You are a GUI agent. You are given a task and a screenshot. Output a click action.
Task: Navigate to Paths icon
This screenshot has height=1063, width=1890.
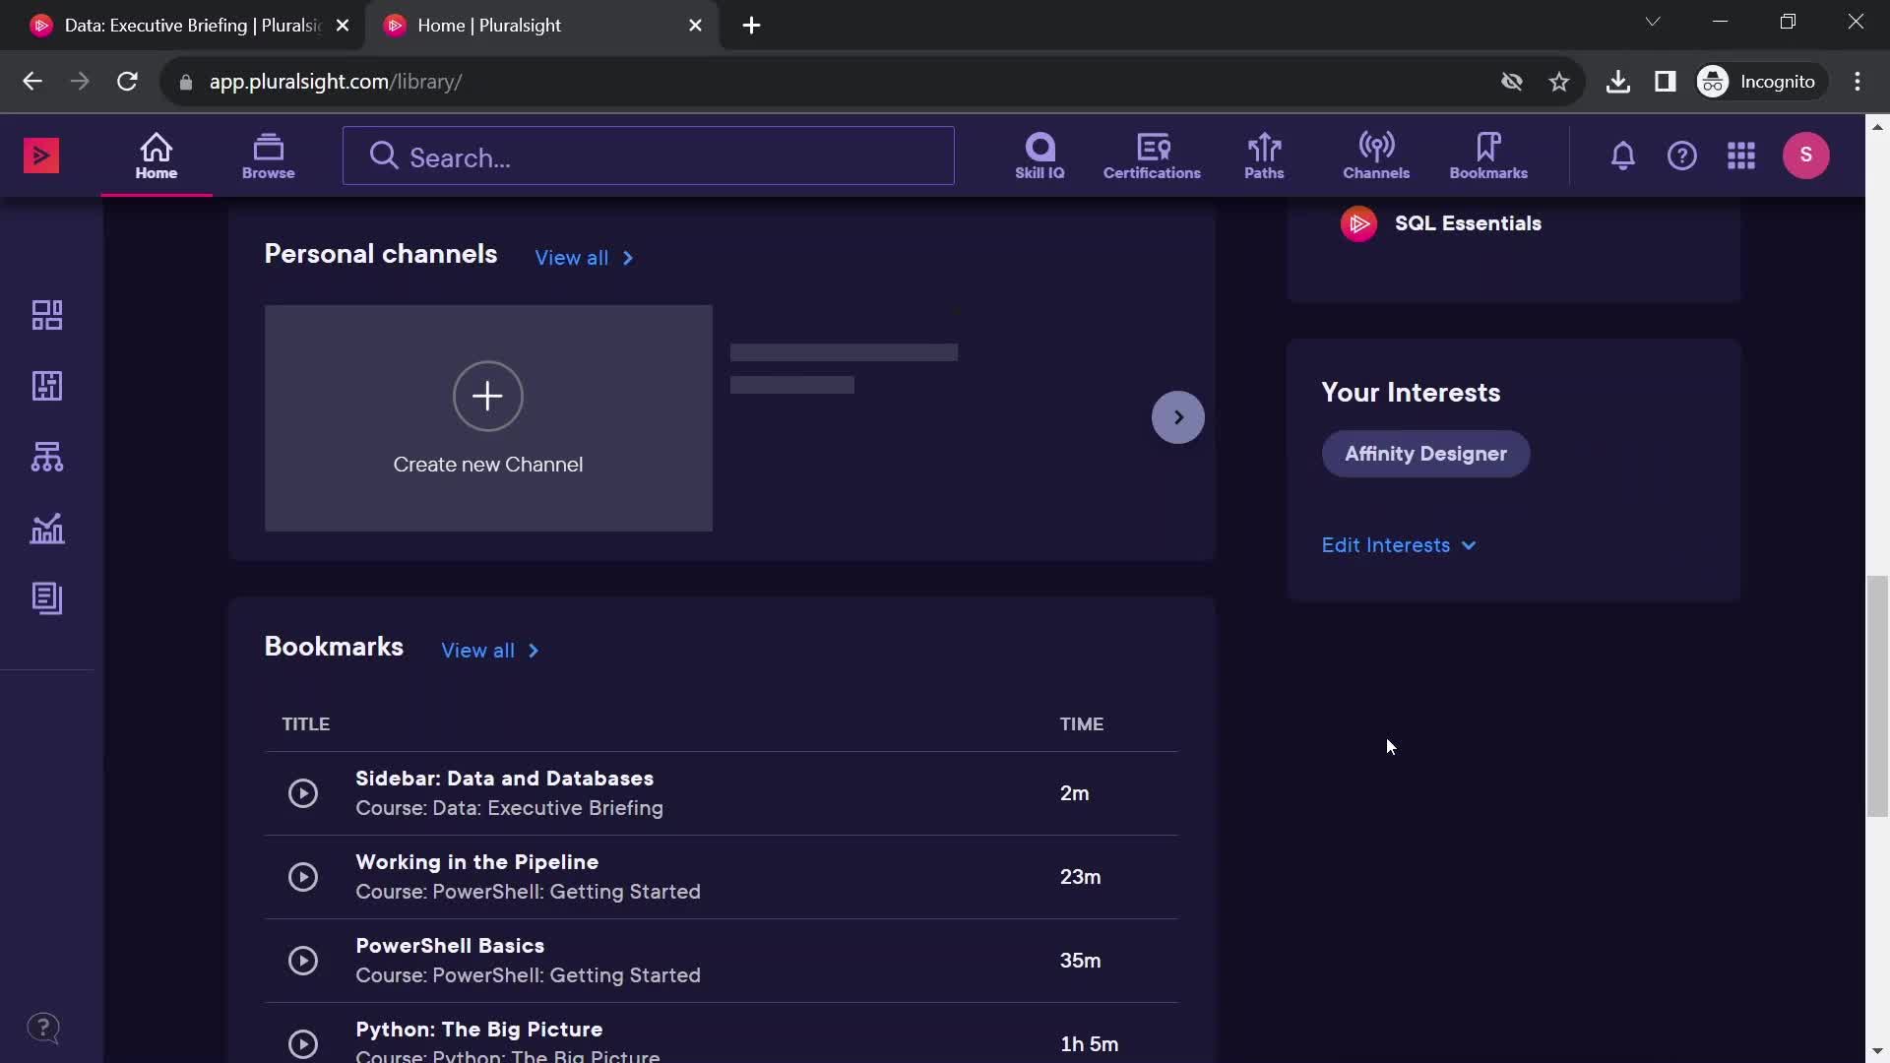(x=1263, y=156)
